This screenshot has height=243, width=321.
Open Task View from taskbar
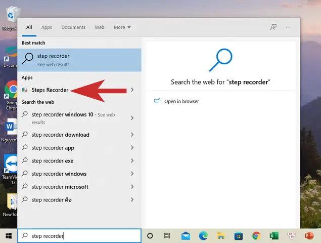coord(167,236)
